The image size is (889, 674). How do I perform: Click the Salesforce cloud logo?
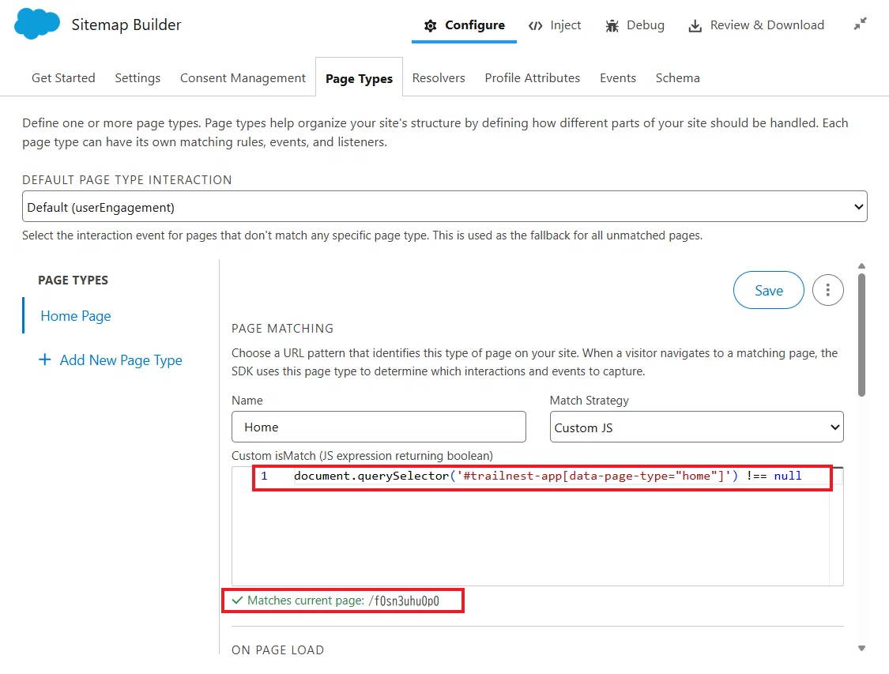[x=37, y=24]
